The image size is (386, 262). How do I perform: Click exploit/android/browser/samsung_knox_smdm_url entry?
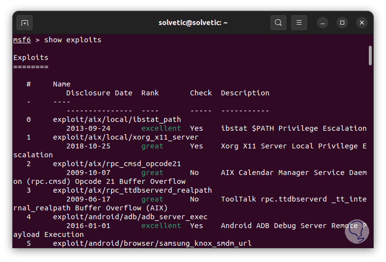click(x=152, y=244)
